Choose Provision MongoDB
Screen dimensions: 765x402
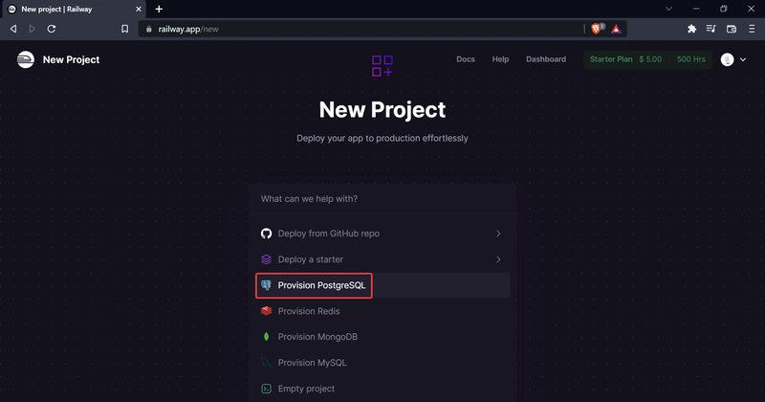(x=382, y=337)
